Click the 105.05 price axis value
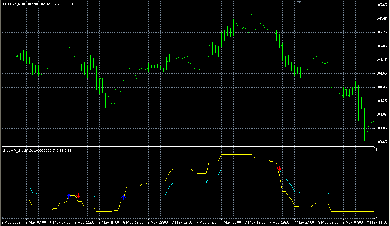 [381, 46]
